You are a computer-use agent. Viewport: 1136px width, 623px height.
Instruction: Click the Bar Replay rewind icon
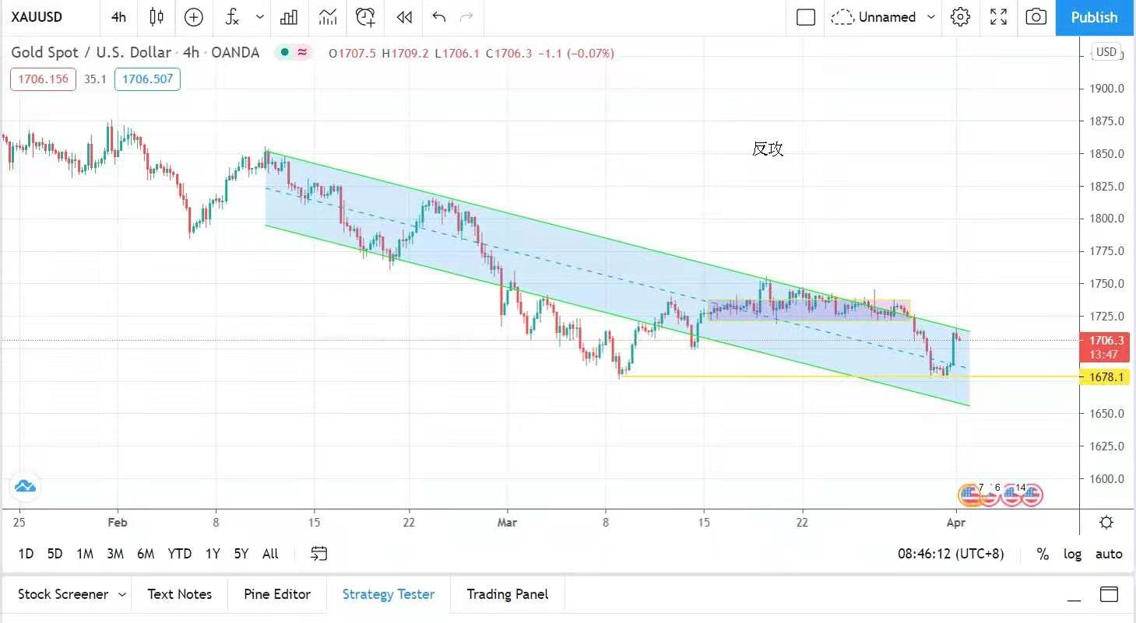pyautogui.click(x=403, y=17)
